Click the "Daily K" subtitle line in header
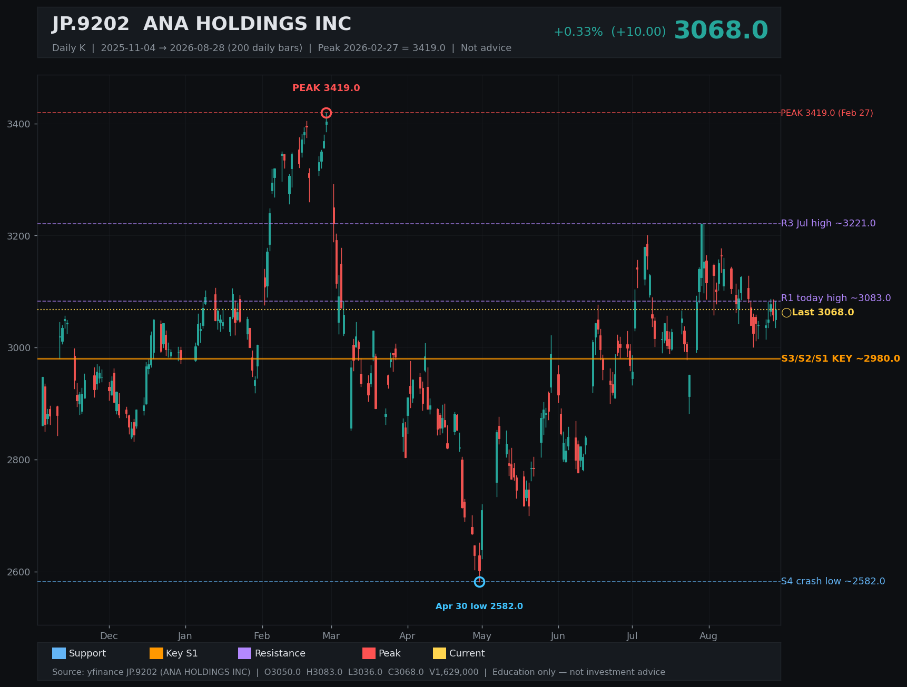Viewport: 907px width, 687px height. [x=282, y=48]
